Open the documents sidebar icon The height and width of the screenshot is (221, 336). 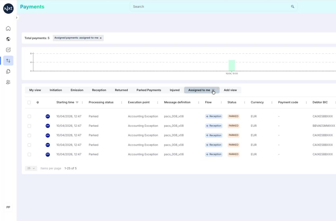(x=8, y=71)
